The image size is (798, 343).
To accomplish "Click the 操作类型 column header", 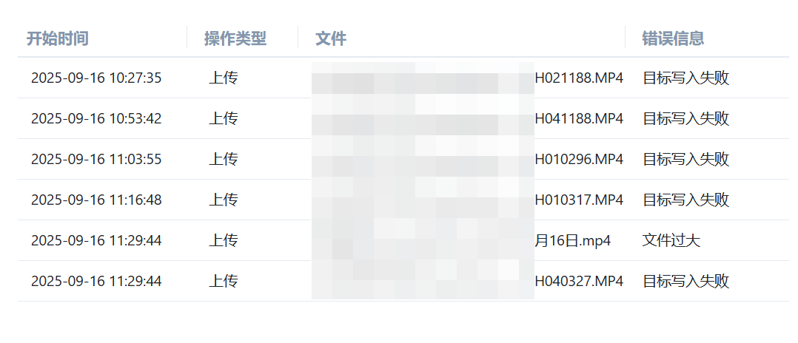I will point(235,38).
